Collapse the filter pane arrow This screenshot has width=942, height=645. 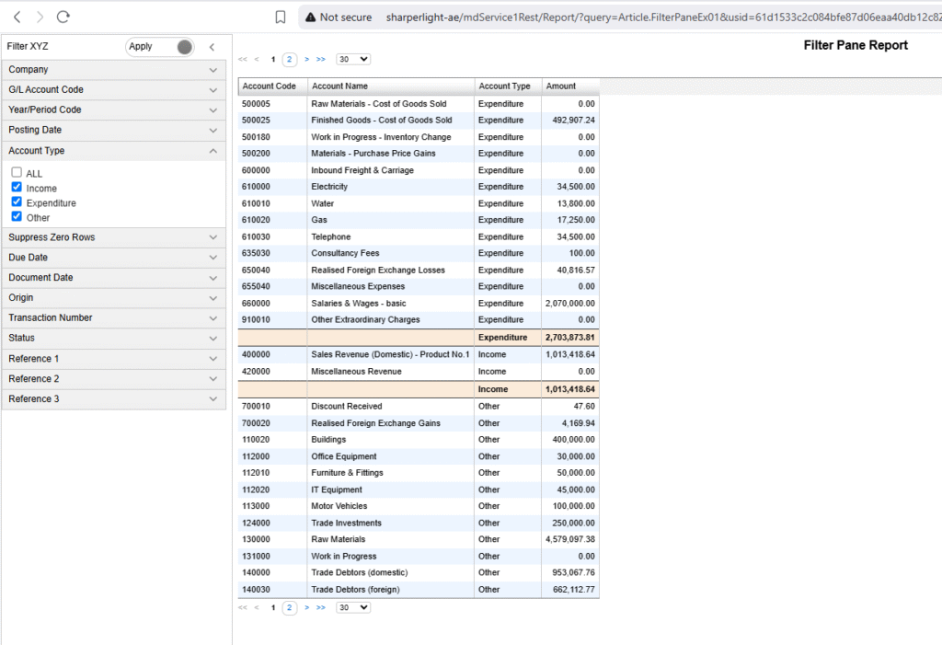[x=212, y=47]
